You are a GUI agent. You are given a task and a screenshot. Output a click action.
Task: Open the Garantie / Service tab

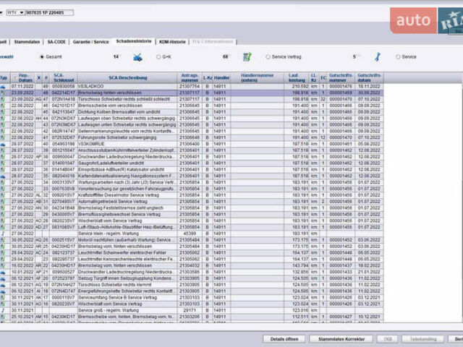pos(91,42)
